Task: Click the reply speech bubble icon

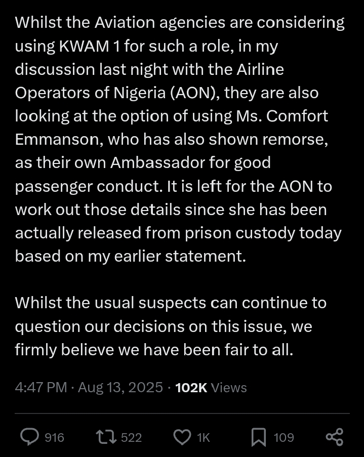Action: [29, 437]
